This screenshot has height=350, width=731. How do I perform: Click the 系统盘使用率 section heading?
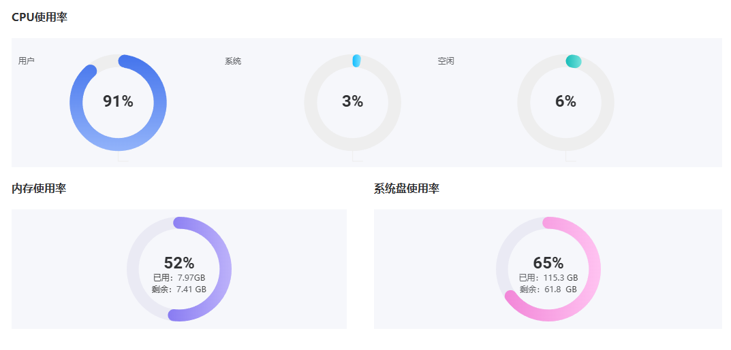point(406,189)
